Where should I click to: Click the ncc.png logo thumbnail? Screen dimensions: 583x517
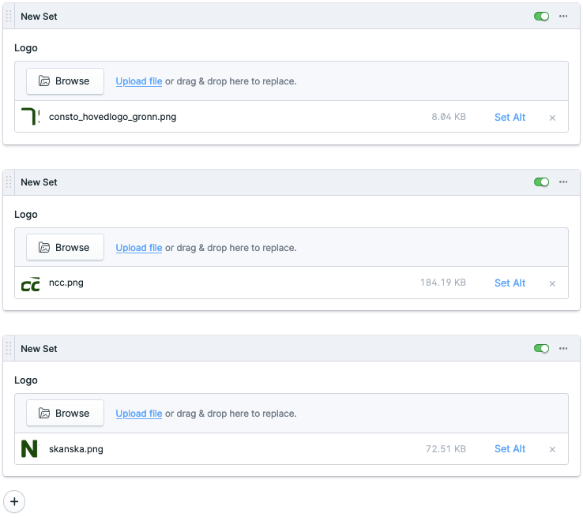pos(30,283)
